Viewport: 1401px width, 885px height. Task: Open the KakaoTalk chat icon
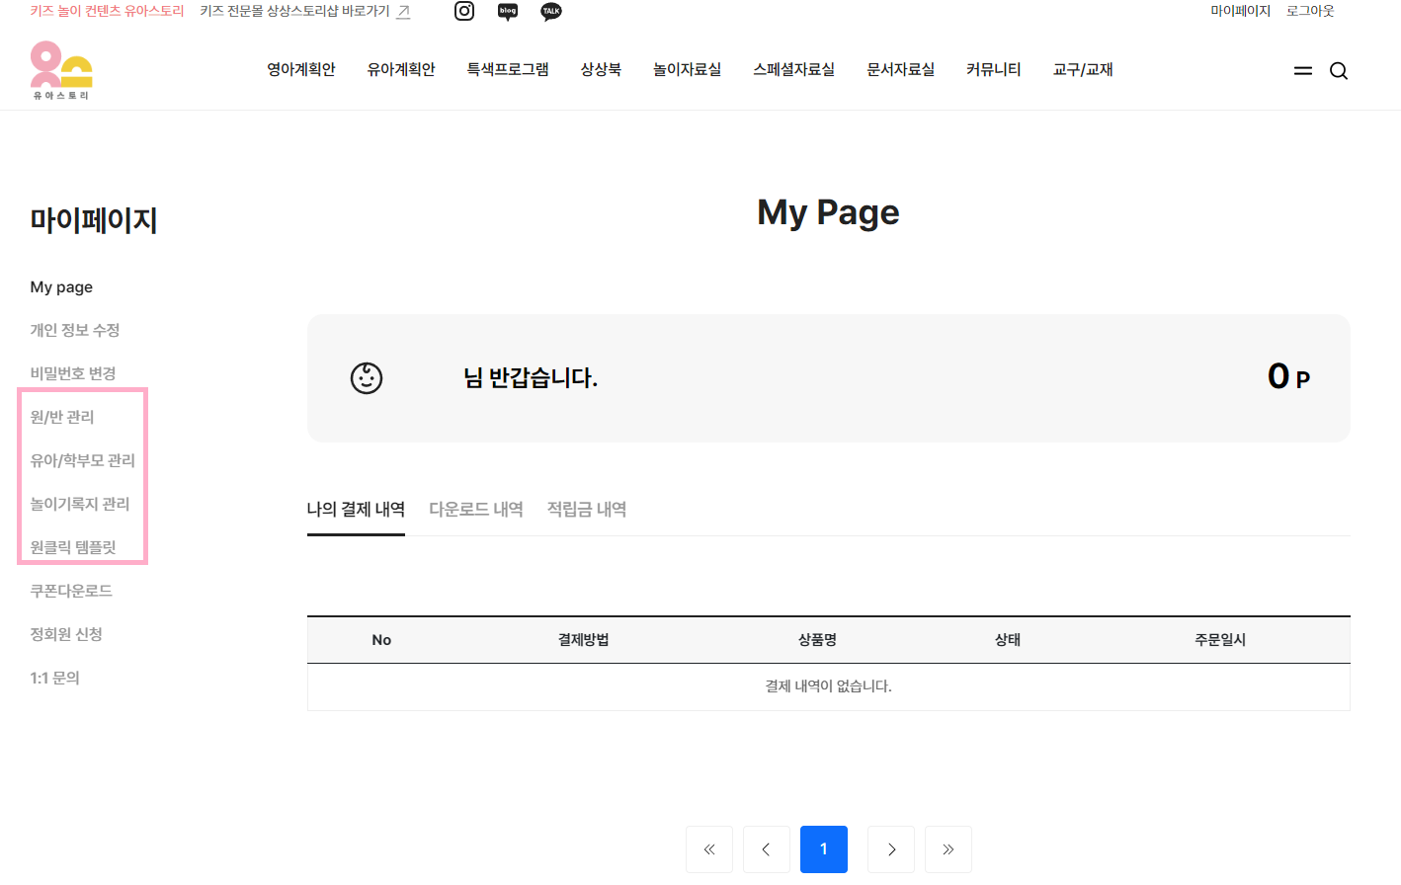coord(551,11)
